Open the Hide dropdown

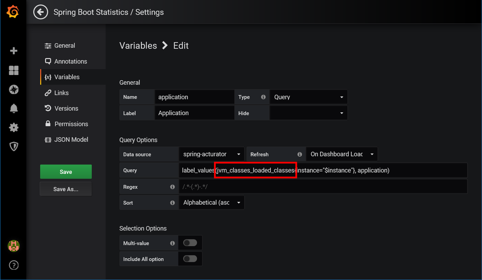click(308, 113)
